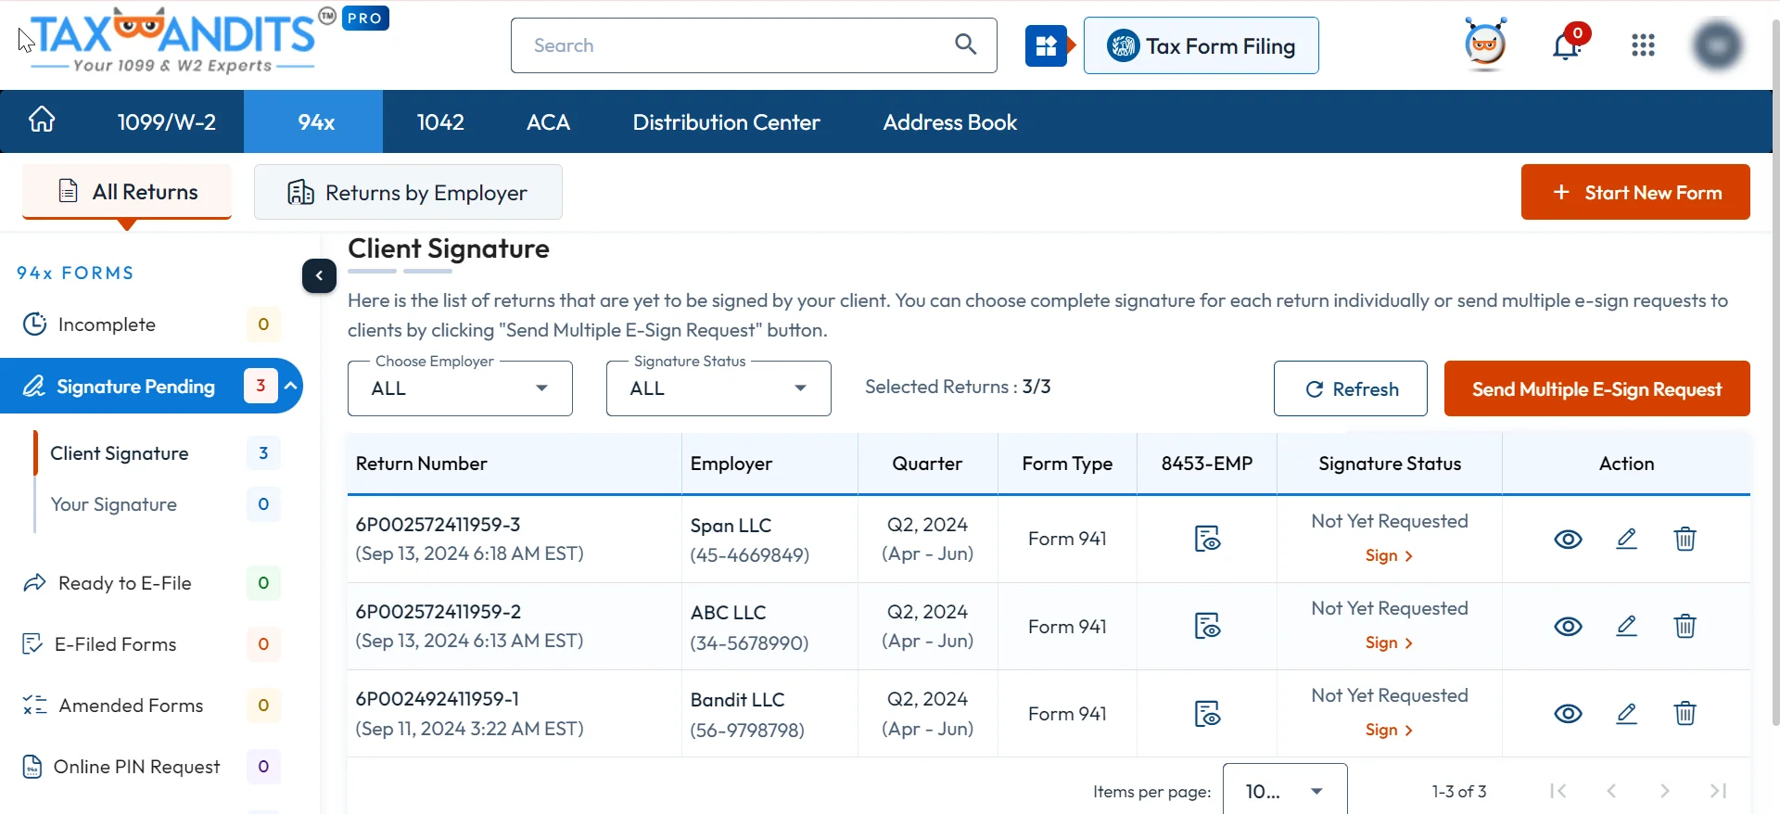Viewport: 1780px width, 814px height.
Task: Go to the next page arrow
Action: (x=1665, y=791)
